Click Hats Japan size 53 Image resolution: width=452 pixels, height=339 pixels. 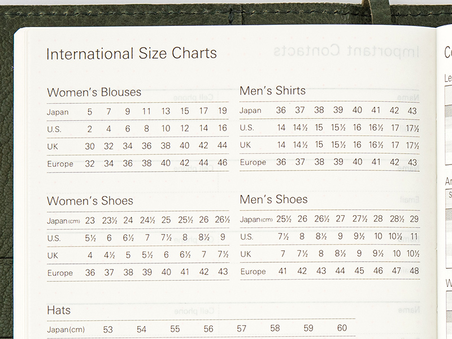pos(108,329)
